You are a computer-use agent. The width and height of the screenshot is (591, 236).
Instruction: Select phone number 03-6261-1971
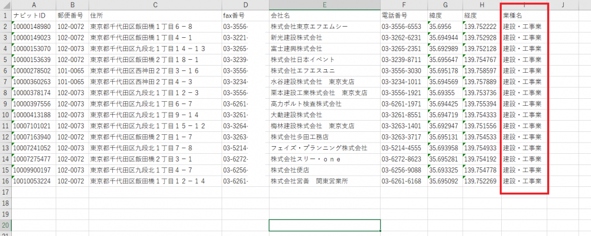pos(404,104)
